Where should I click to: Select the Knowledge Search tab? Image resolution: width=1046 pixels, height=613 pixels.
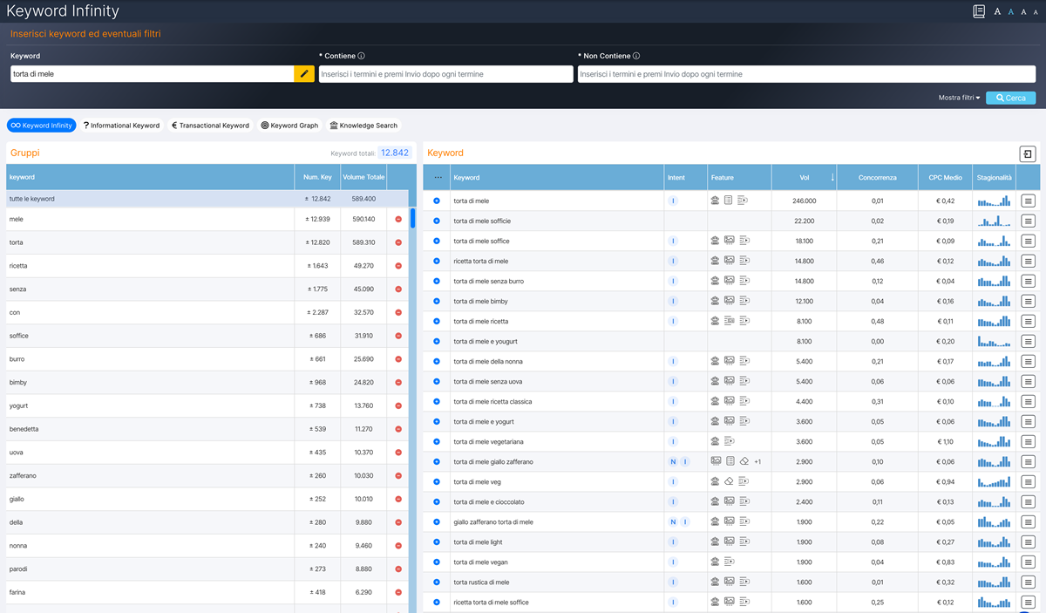(363, 126)
